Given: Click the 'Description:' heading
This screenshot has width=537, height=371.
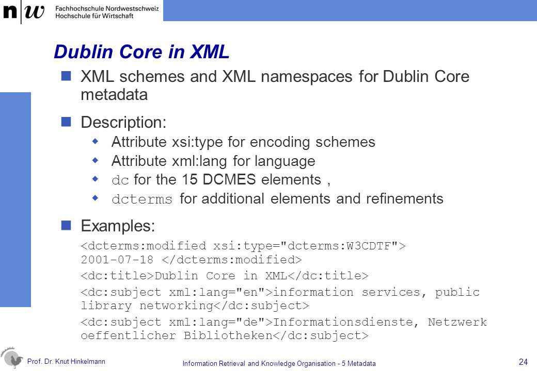Looking at the screenshot, I should point(123,122).
